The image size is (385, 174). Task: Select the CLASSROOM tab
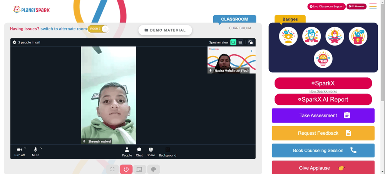234,19
